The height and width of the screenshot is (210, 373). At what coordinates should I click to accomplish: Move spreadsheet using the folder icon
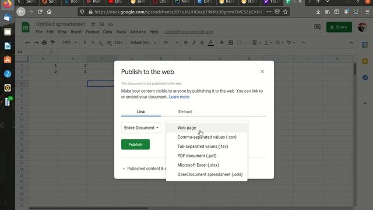[102, 24]
